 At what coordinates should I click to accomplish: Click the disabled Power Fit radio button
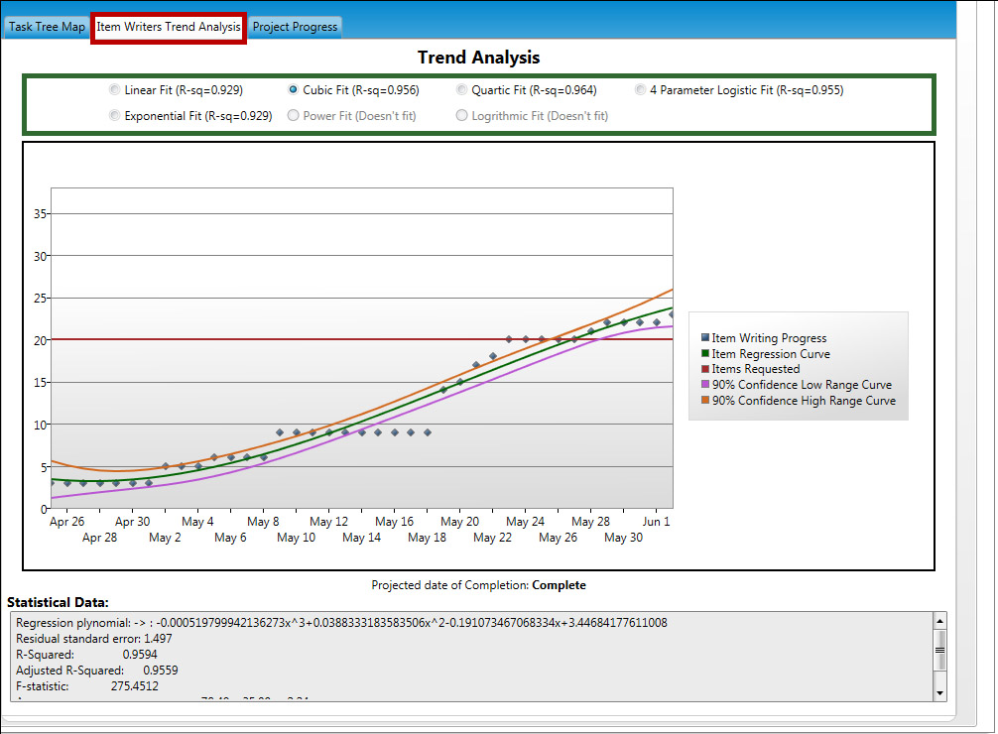(294, 116)
